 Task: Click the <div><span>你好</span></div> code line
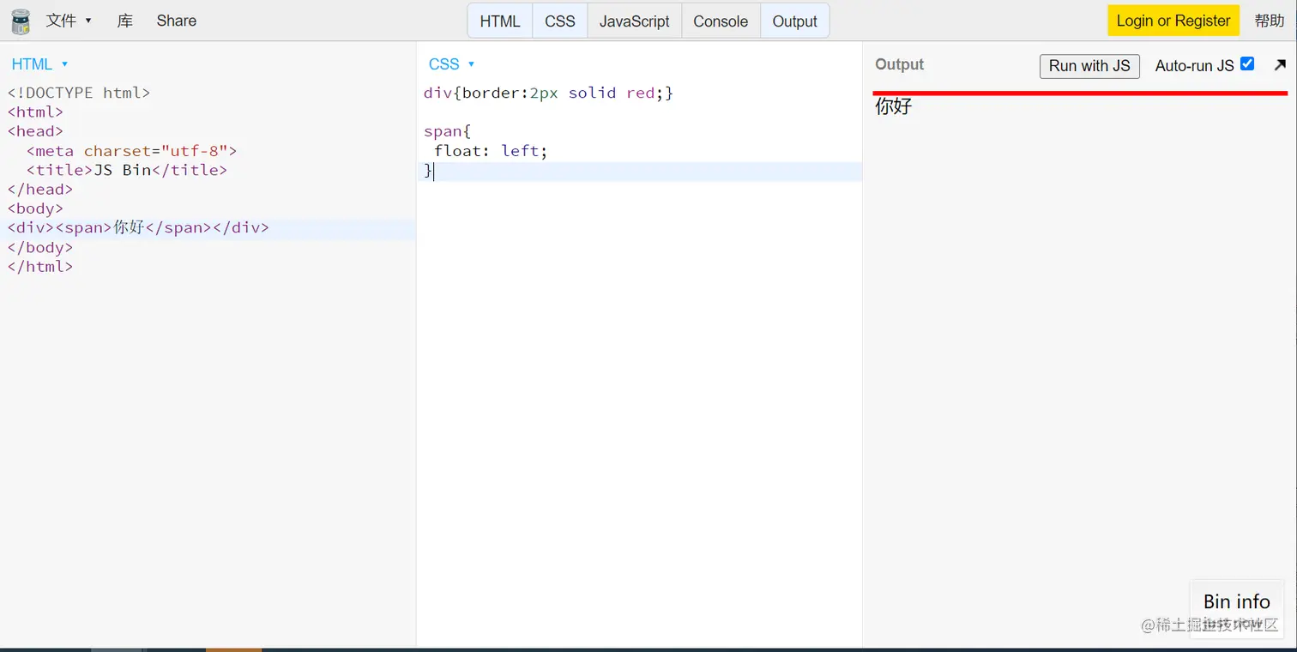coord(138,228)
